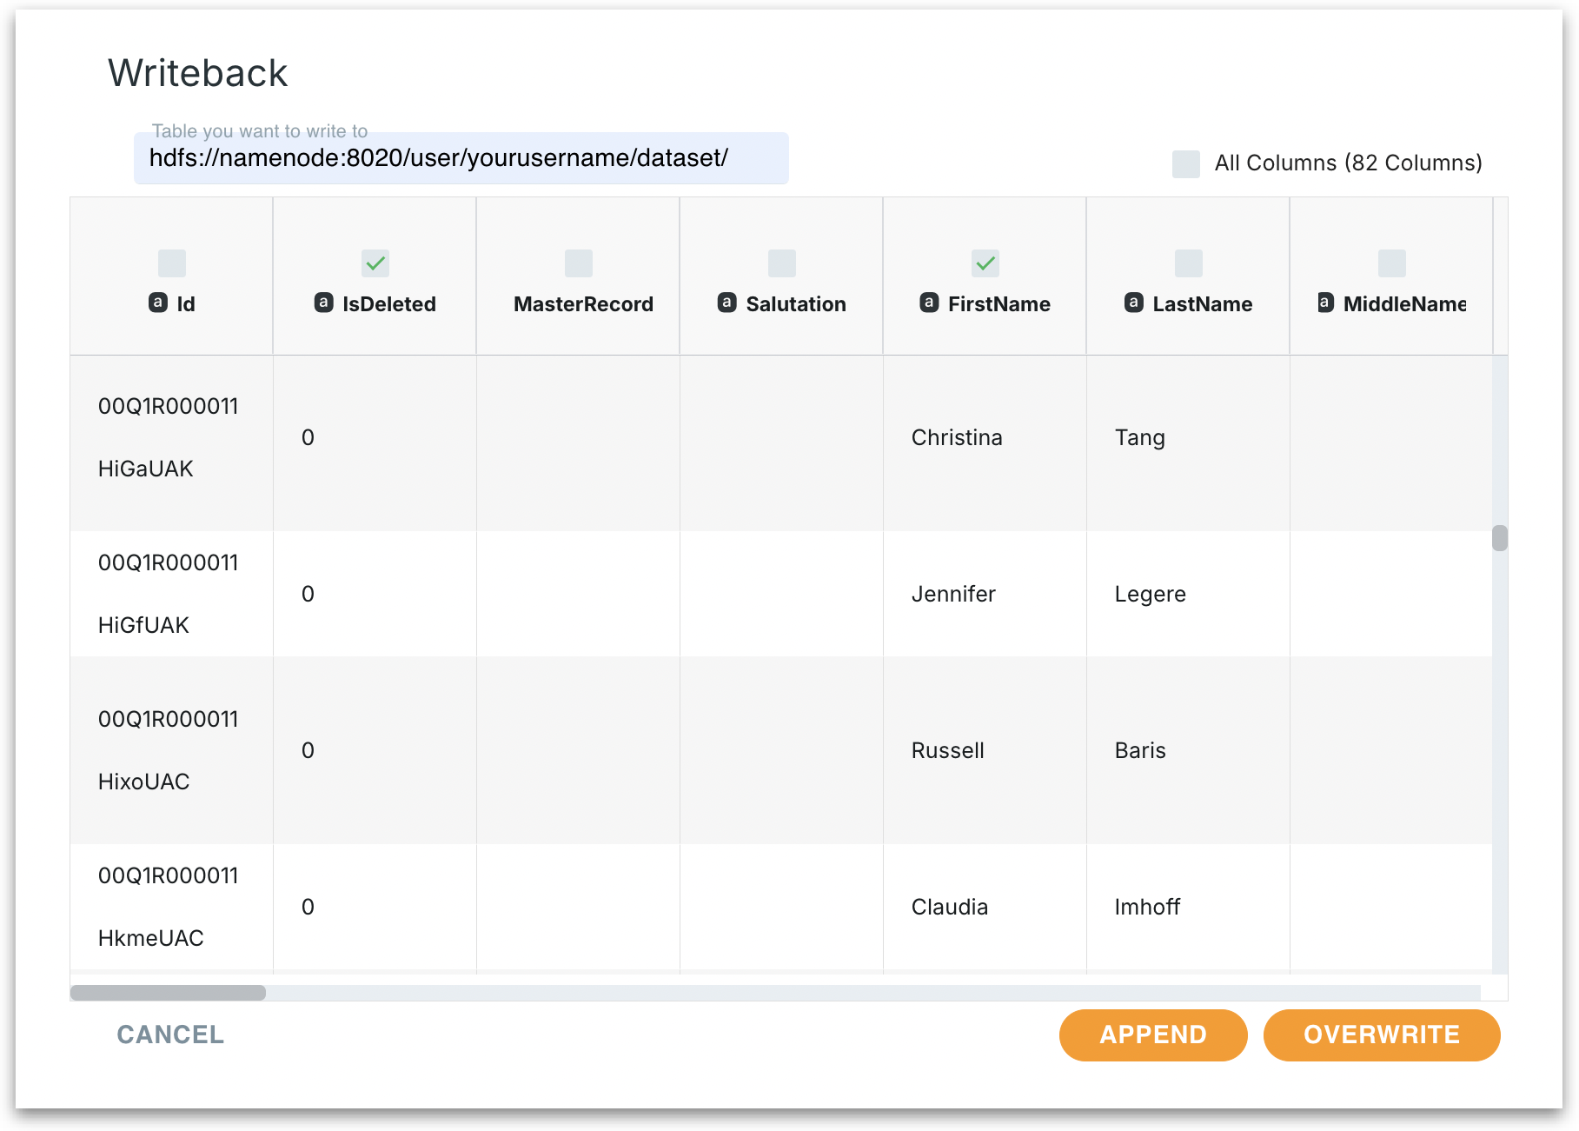
Task: Enable the All Columns (82 Columns) checkbox
Action: coord(1185,163)
